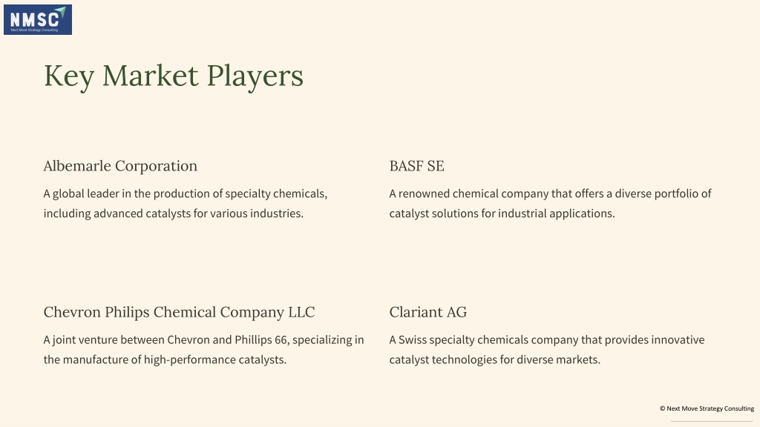Select the Chevron and Phillips 66 joint venture text
This screenshot has height=427, width=760.
tap(203, 350)
